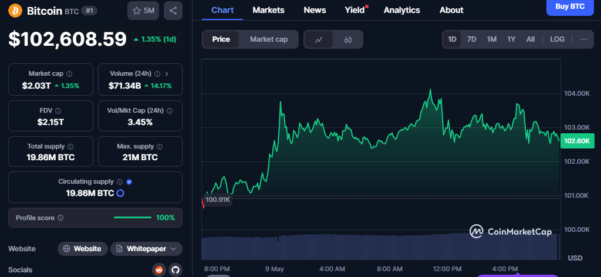Click the 1.35% (1d) change text
Screen dimensions: 601x277
[x=155, y=39]
